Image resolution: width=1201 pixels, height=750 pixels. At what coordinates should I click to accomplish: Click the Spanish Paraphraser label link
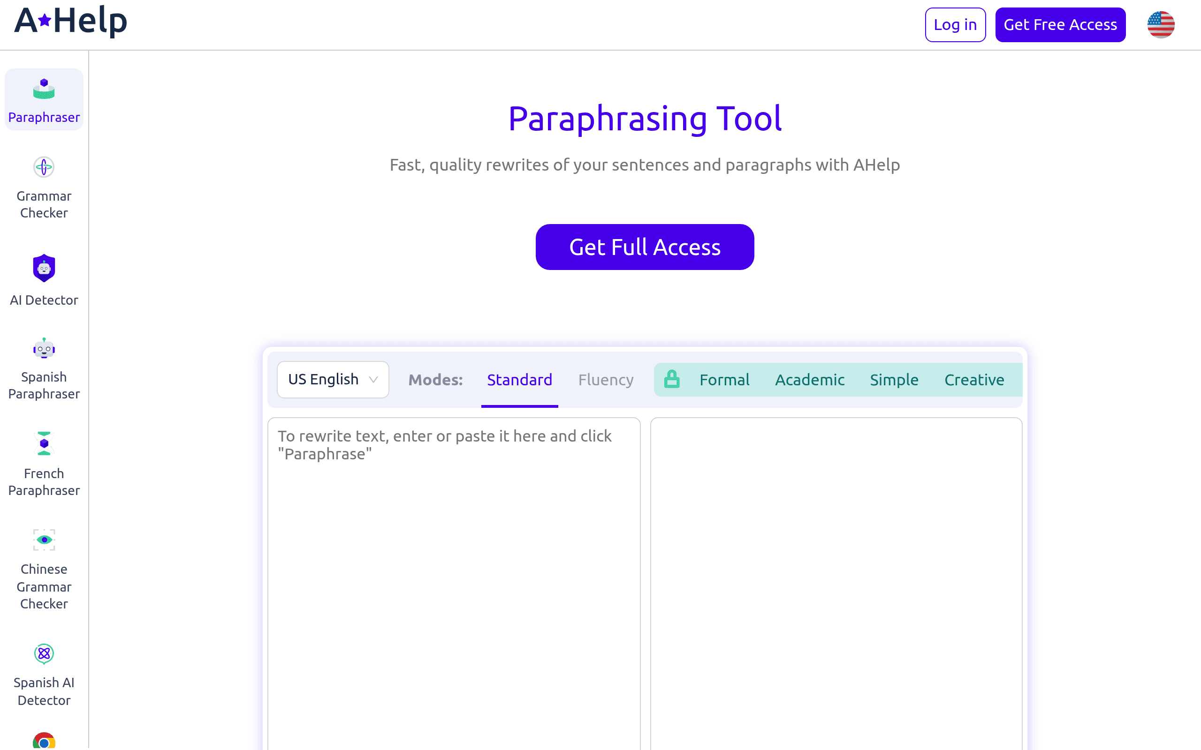pos(44,385)
